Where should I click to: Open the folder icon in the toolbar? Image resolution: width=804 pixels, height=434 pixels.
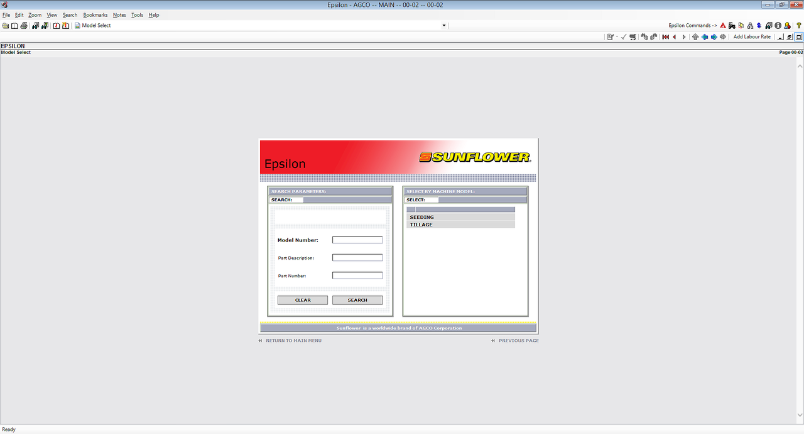tap(6, 26)
